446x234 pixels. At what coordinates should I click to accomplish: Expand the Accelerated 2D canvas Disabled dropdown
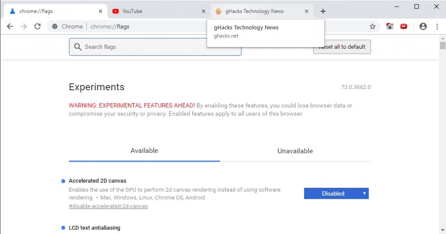(x=336, y=193)
